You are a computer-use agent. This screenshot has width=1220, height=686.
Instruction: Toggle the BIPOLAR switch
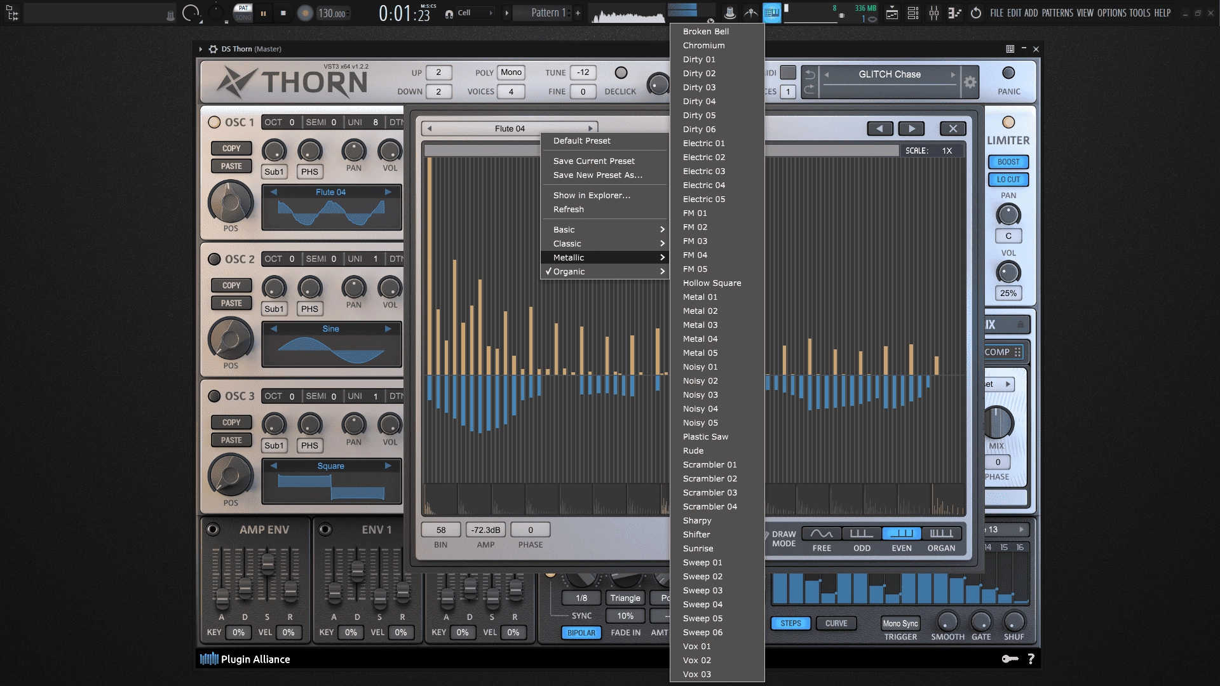point(581,633)
